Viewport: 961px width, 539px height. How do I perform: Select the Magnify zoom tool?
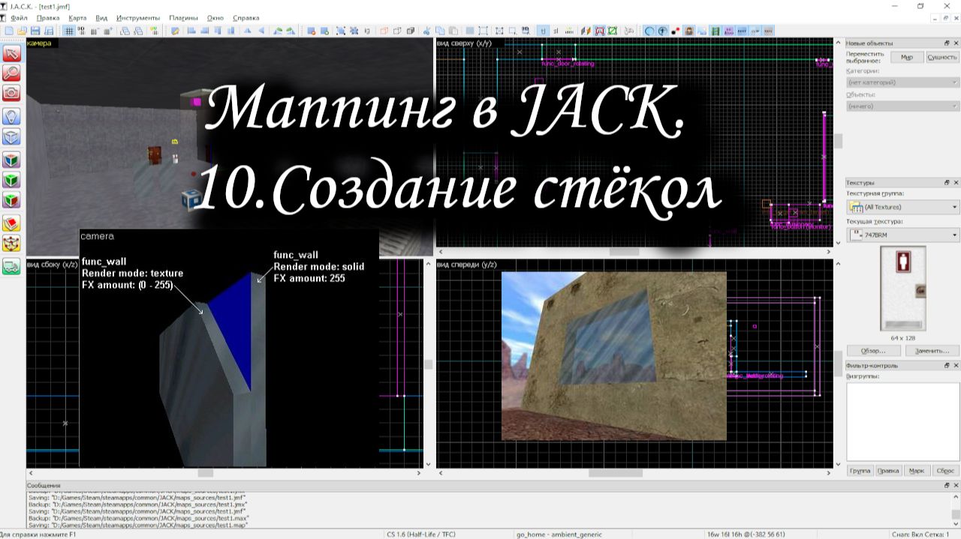(x=11, y=73)
